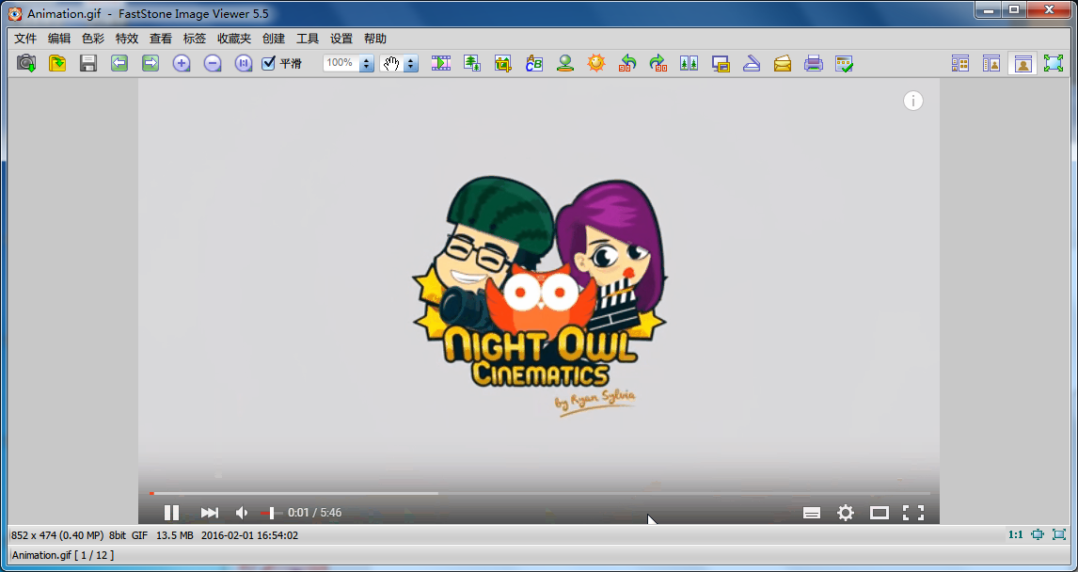Go to the next image with green arrow
The width and height of the screenshot is (1078, 572).
(x=151, y=63)
